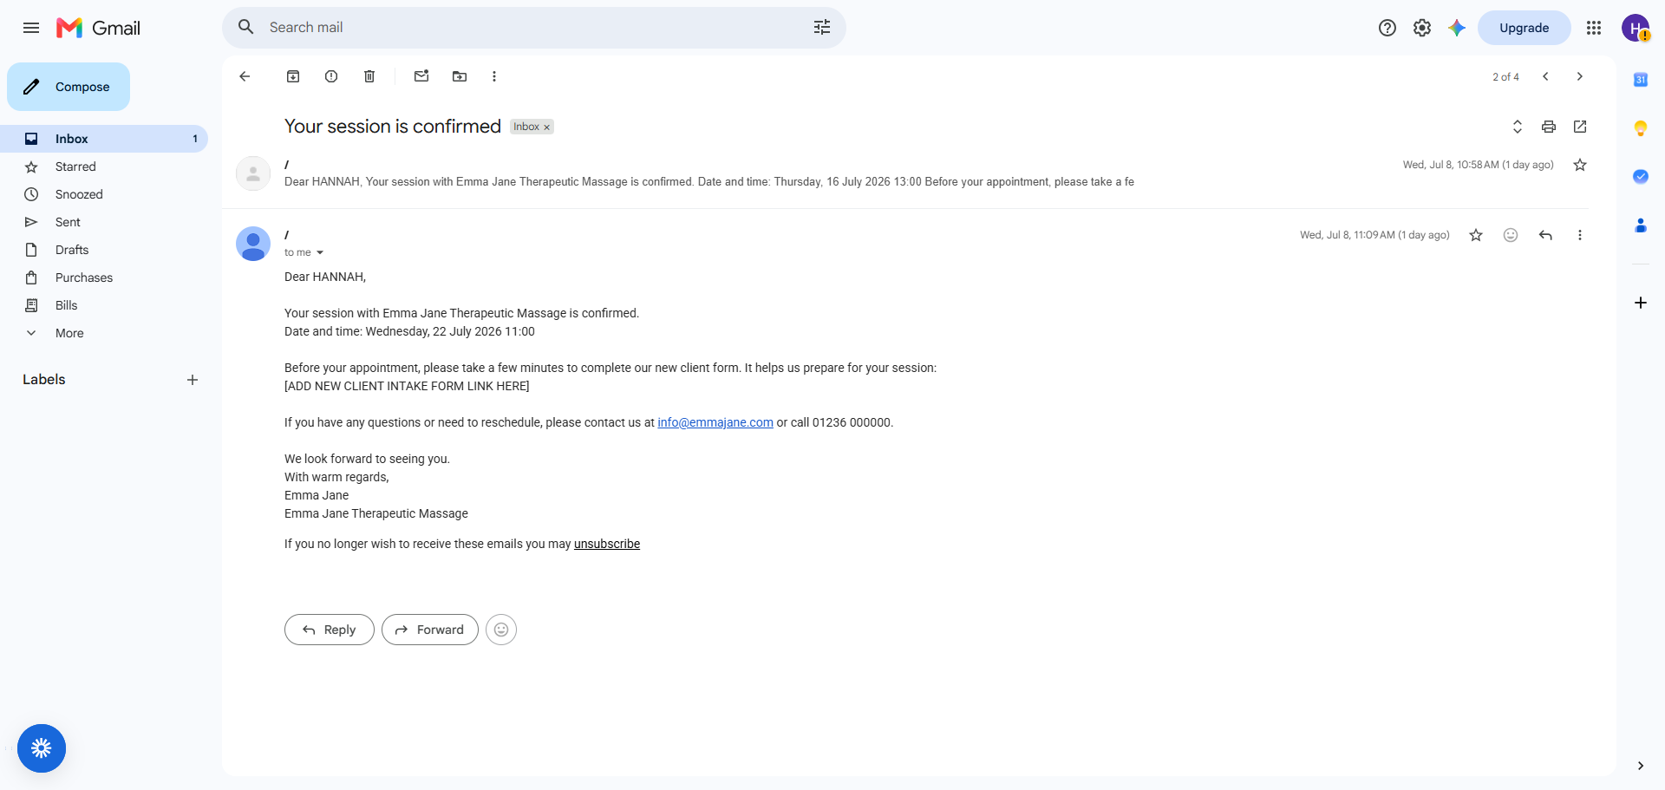This screenshot has width=1665, height=790.
Task: Open Settings gear icon
Action: pos(1422,28)
